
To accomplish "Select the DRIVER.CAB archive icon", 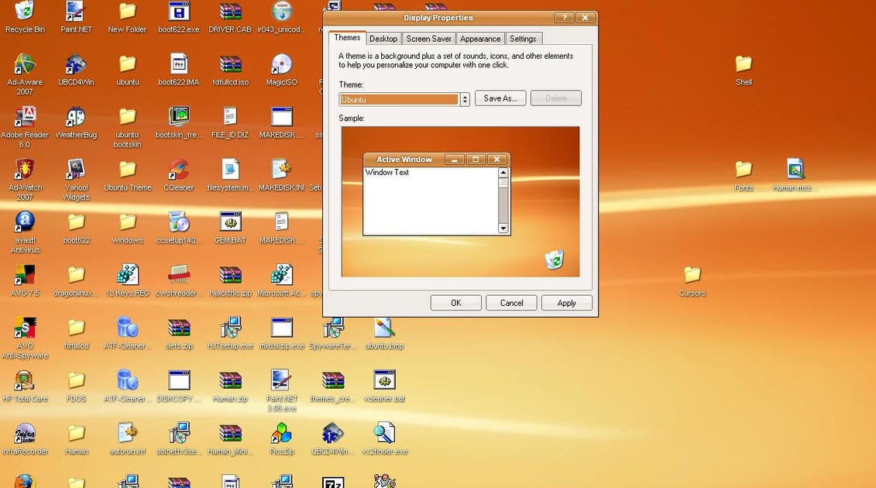I will click(x=230, y=11).
